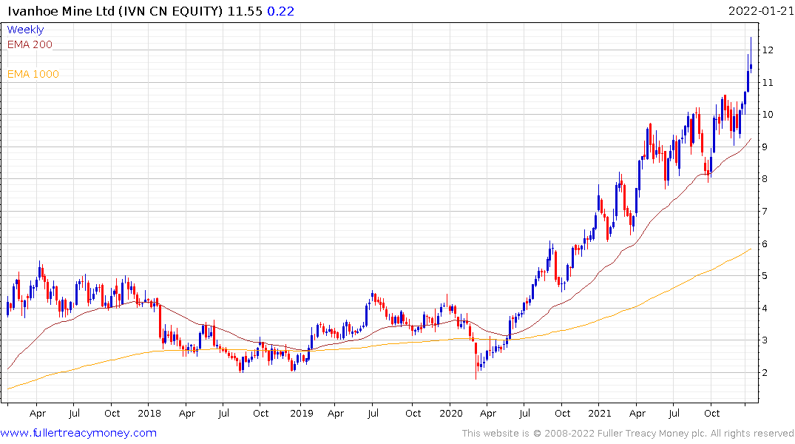Click the 12 price axis label
The image size is (795, 444).
(x=768, y=50)
